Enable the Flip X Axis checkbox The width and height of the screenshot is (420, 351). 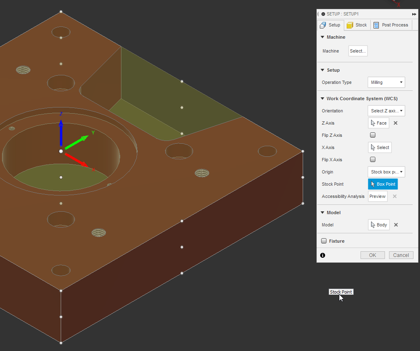tap(372, 159)
